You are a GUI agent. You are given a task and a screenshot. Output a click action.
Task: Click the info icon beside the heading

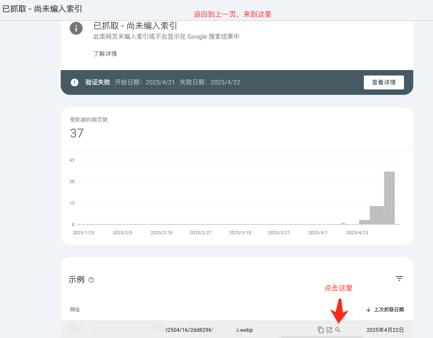point(76,28)
